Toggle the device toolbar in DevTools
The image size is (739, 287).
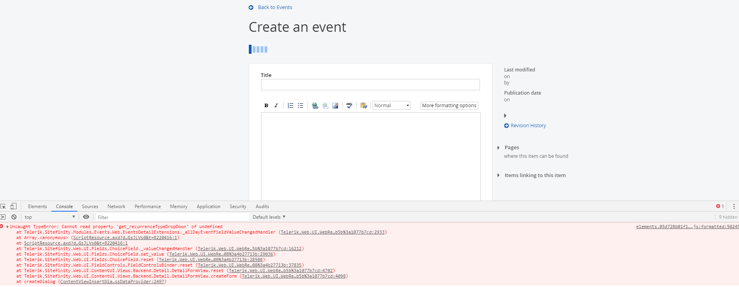(x=13, y=206)
